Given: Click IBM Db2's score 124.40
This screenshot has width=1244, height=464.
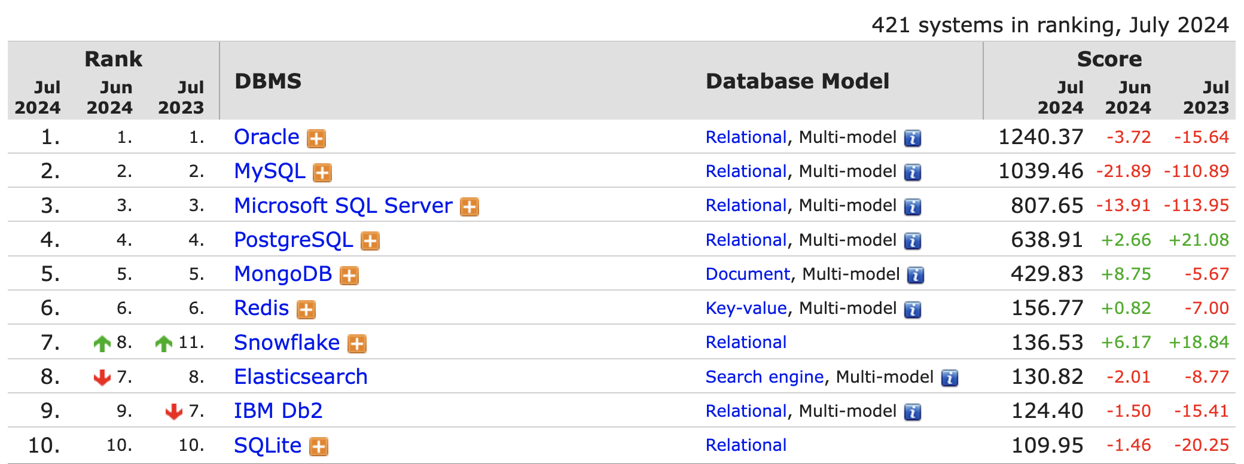Looking at the screenshot, I should pos(1047,411).
